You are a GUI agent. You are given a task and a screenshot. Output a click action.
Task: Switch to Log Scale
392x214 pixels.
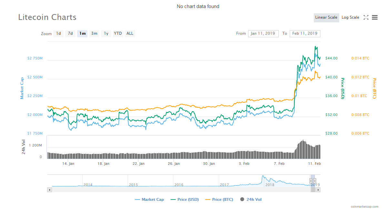click(x=350, y=17)
